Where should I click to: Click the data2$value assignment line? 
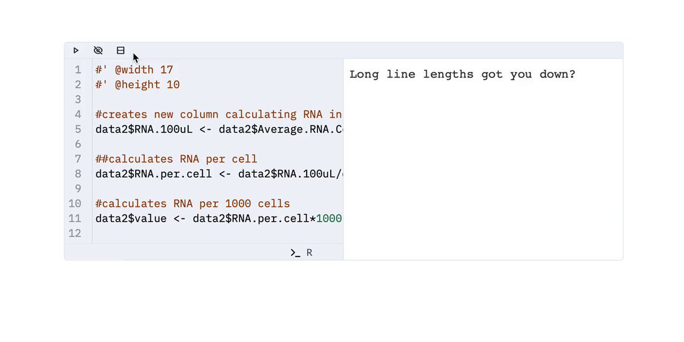pyautogui.click(x=218, y=218)
